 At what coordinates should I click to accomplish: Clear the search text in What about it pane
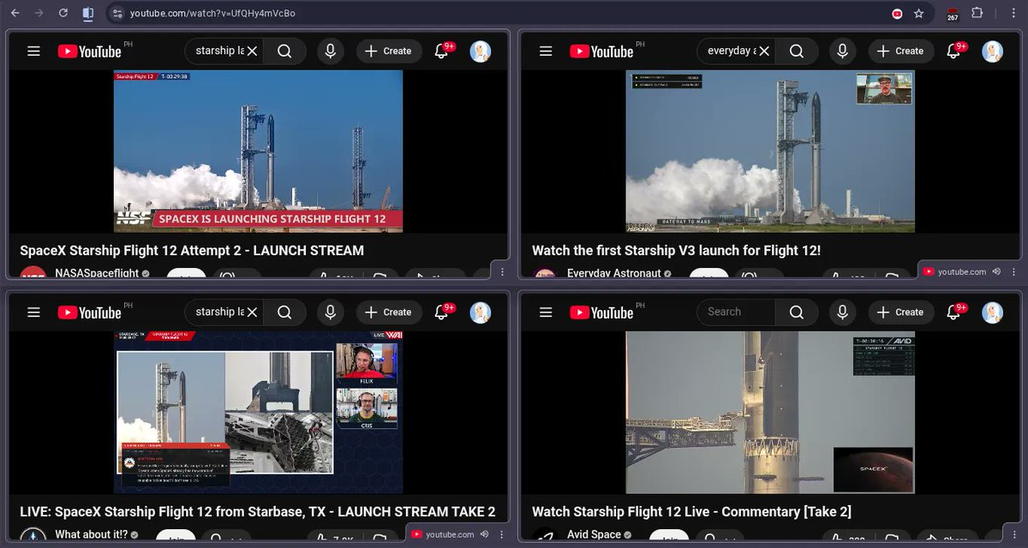253,313
